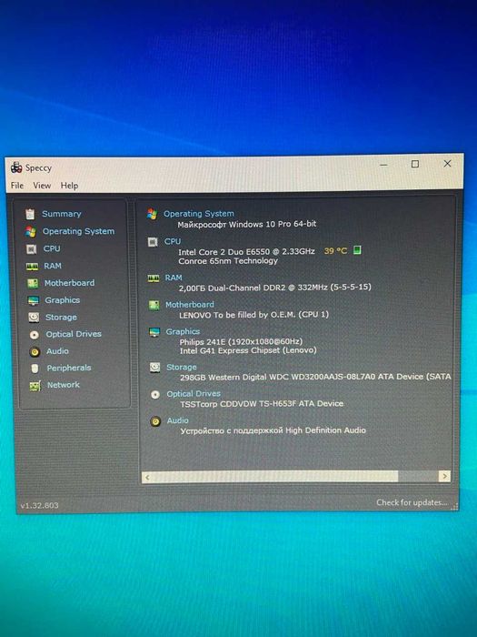Click the Conroe 65nm Technology text
Viewport: 477px width, 637px height.
point(228,261)
